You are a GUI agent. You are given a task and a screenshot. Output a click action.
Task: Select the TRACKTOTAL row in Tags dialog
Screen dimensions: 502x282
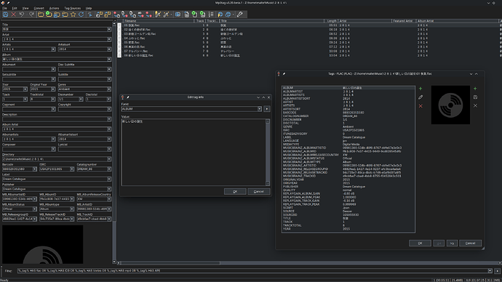pos(348,225)
